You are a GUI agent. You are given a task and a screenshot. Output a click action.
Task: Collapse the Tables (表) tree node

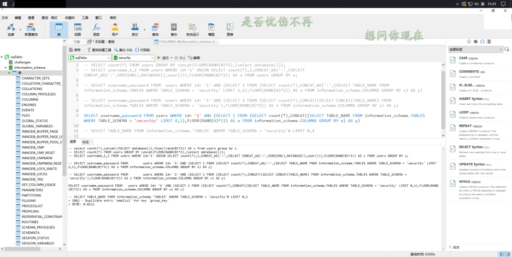click(x=9, y=73)
